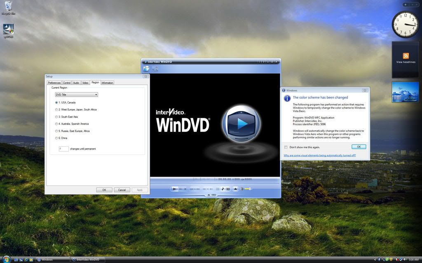
Task: Click View headlines in the feed gadget
Action: pyautogui.click(x=406, y=62)
